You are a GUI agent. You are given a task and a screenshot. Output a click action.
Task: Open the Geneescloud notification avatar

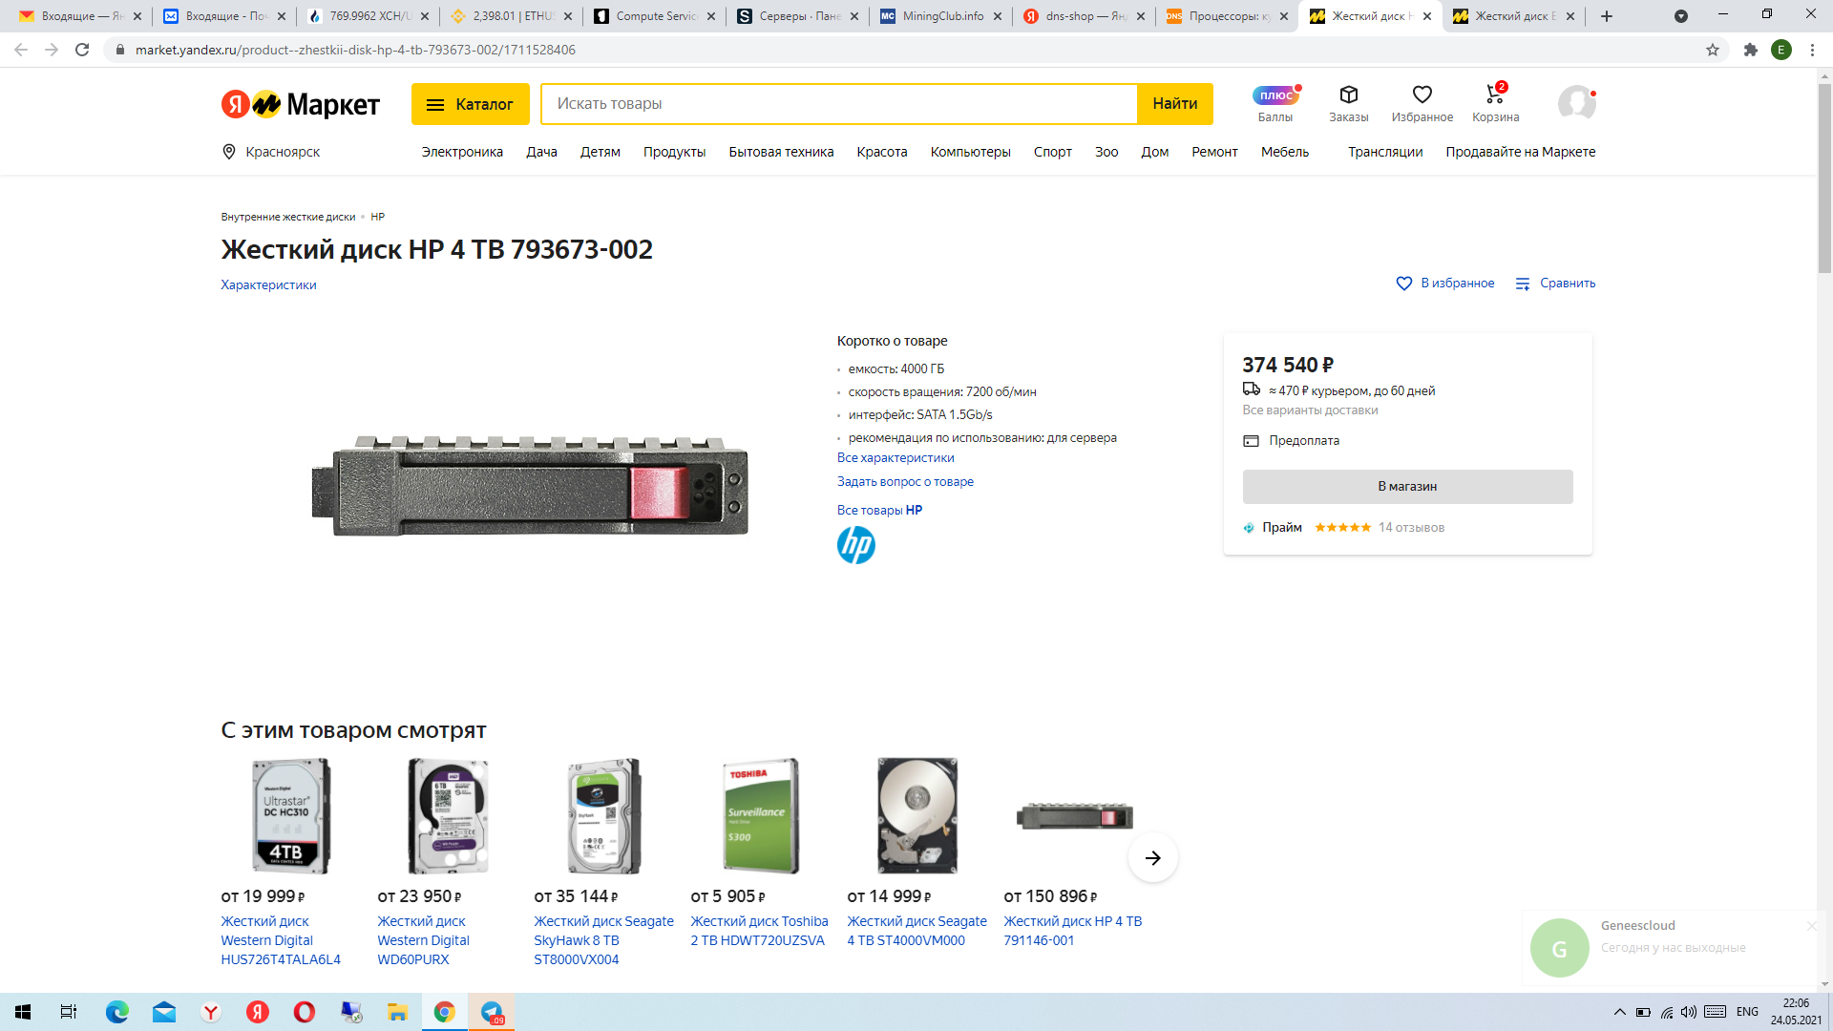(x=1559, y=948)
